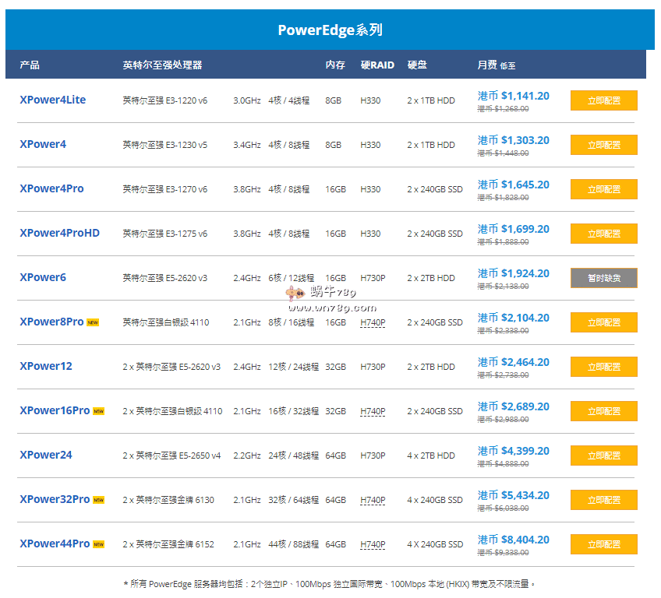Viewport: 661px width, 598px height.
Task: Click the 硬RAID column header
Action: click(x=377, y=65)
